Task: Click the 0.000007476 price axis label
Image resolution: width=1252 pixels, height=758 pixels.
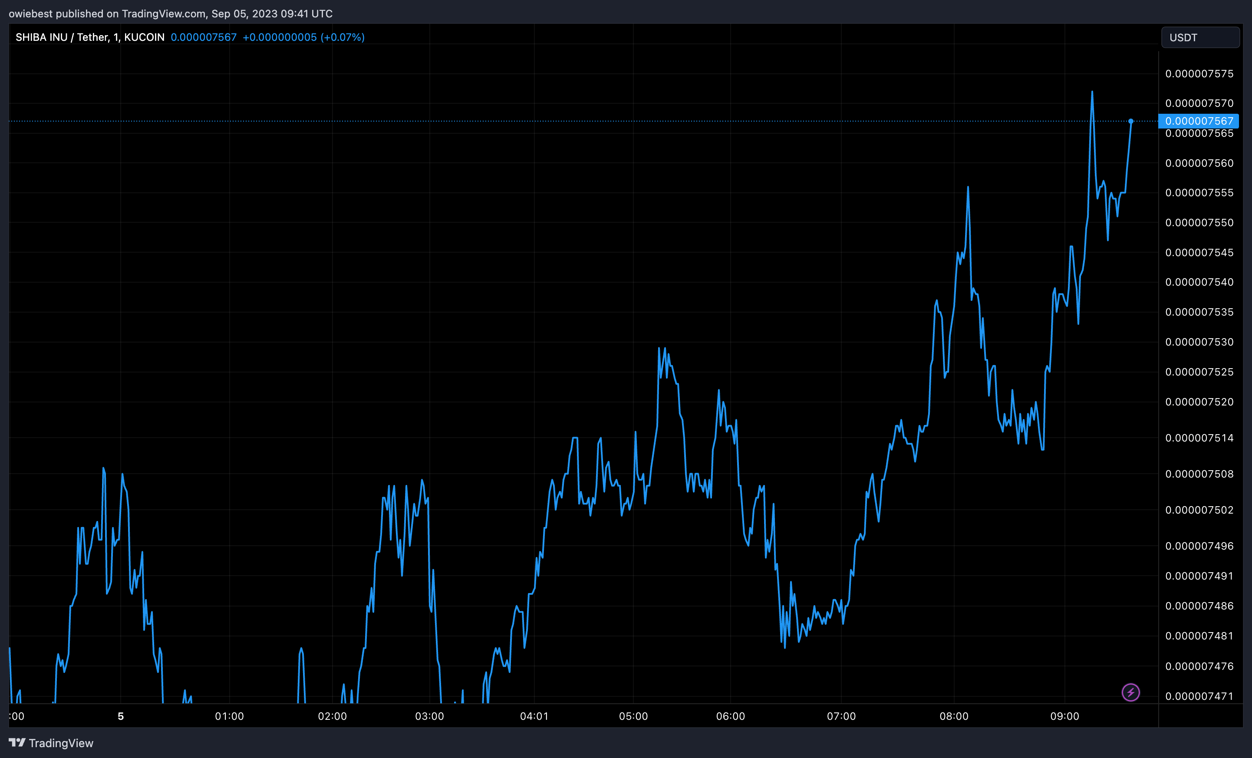Action: tap(1199, 666)
